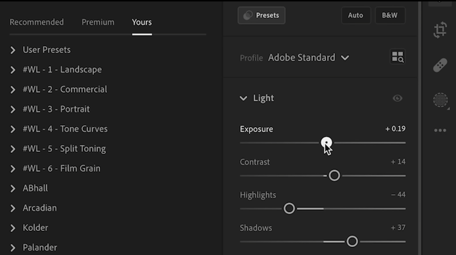Click the Auto adjustment button
This screenshot has width=456, height=255.
[355, 15]
